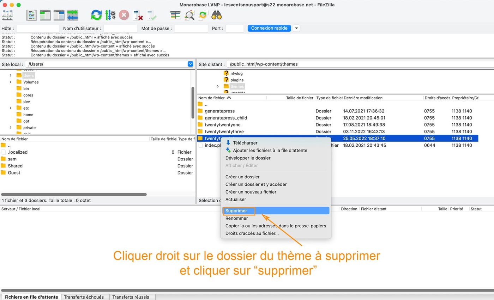Expand the themes folder in remote tree
The image size is (494, 300).
(x=218, y=86)
